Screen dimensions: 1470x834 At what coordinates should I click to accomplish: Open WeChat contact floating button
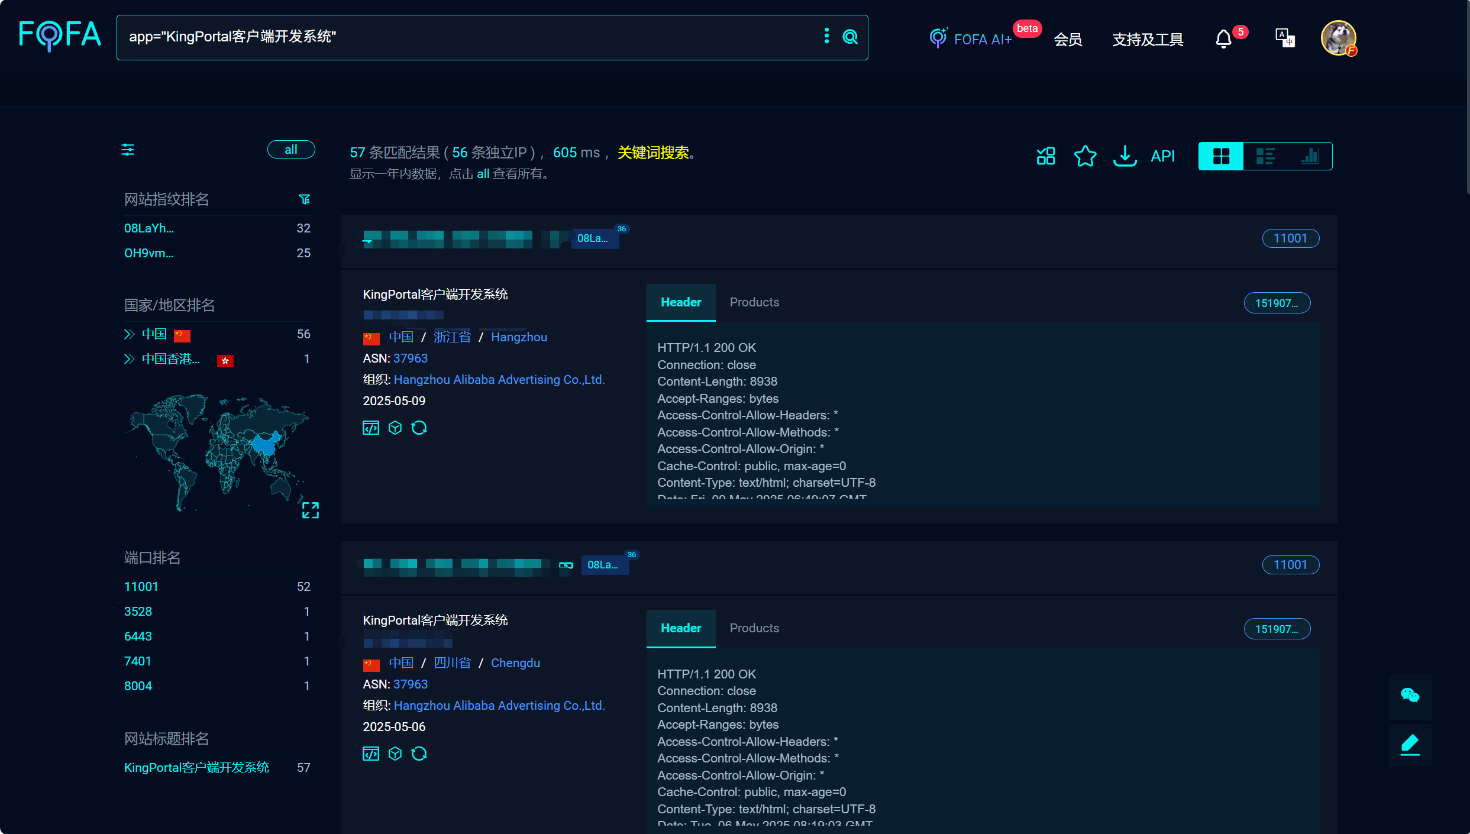point(1410,695)
